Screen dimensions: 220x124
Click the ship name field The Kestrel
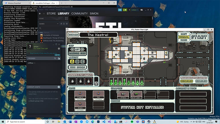(99, 35)
